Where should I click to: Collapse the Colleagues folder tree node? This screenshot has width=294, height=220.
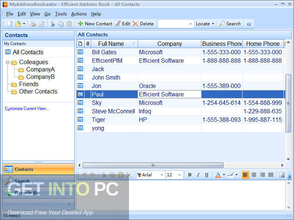pyautogui.click(x=7, y=62)
